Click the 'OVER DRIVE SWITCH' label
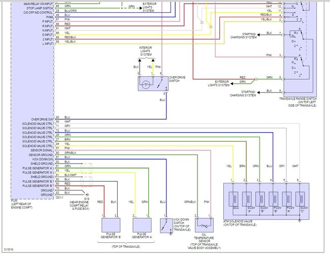 [177, 79]
